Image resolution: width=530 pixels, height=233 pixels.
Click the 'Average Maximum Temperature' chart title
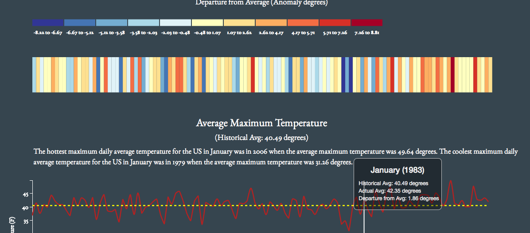pos(261,123)
